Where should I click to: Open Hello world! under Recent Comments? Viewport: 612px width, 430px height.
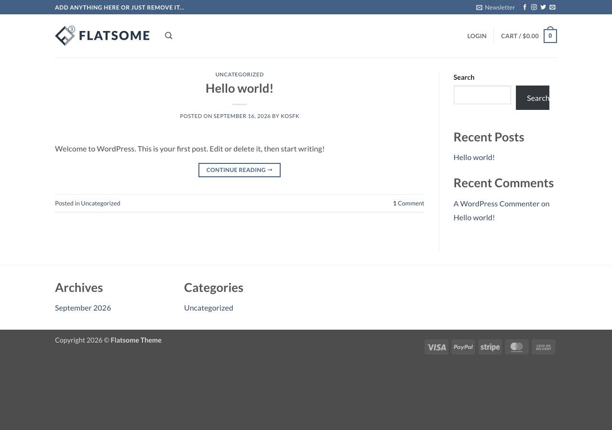(474, 217)
